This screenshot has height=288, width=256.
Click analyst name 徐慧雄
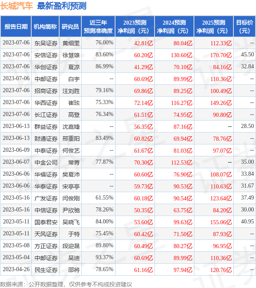(71, 55)
